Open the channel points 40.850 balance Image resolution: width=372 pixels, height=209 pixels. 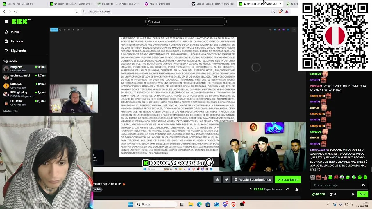tap(318, 194)
